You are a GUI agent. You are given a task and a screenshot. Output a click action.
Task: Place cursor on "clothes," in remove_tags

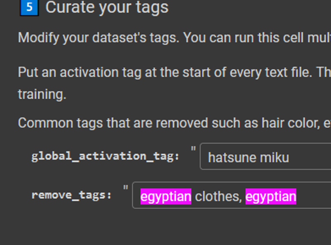click(x=218, y=196)
